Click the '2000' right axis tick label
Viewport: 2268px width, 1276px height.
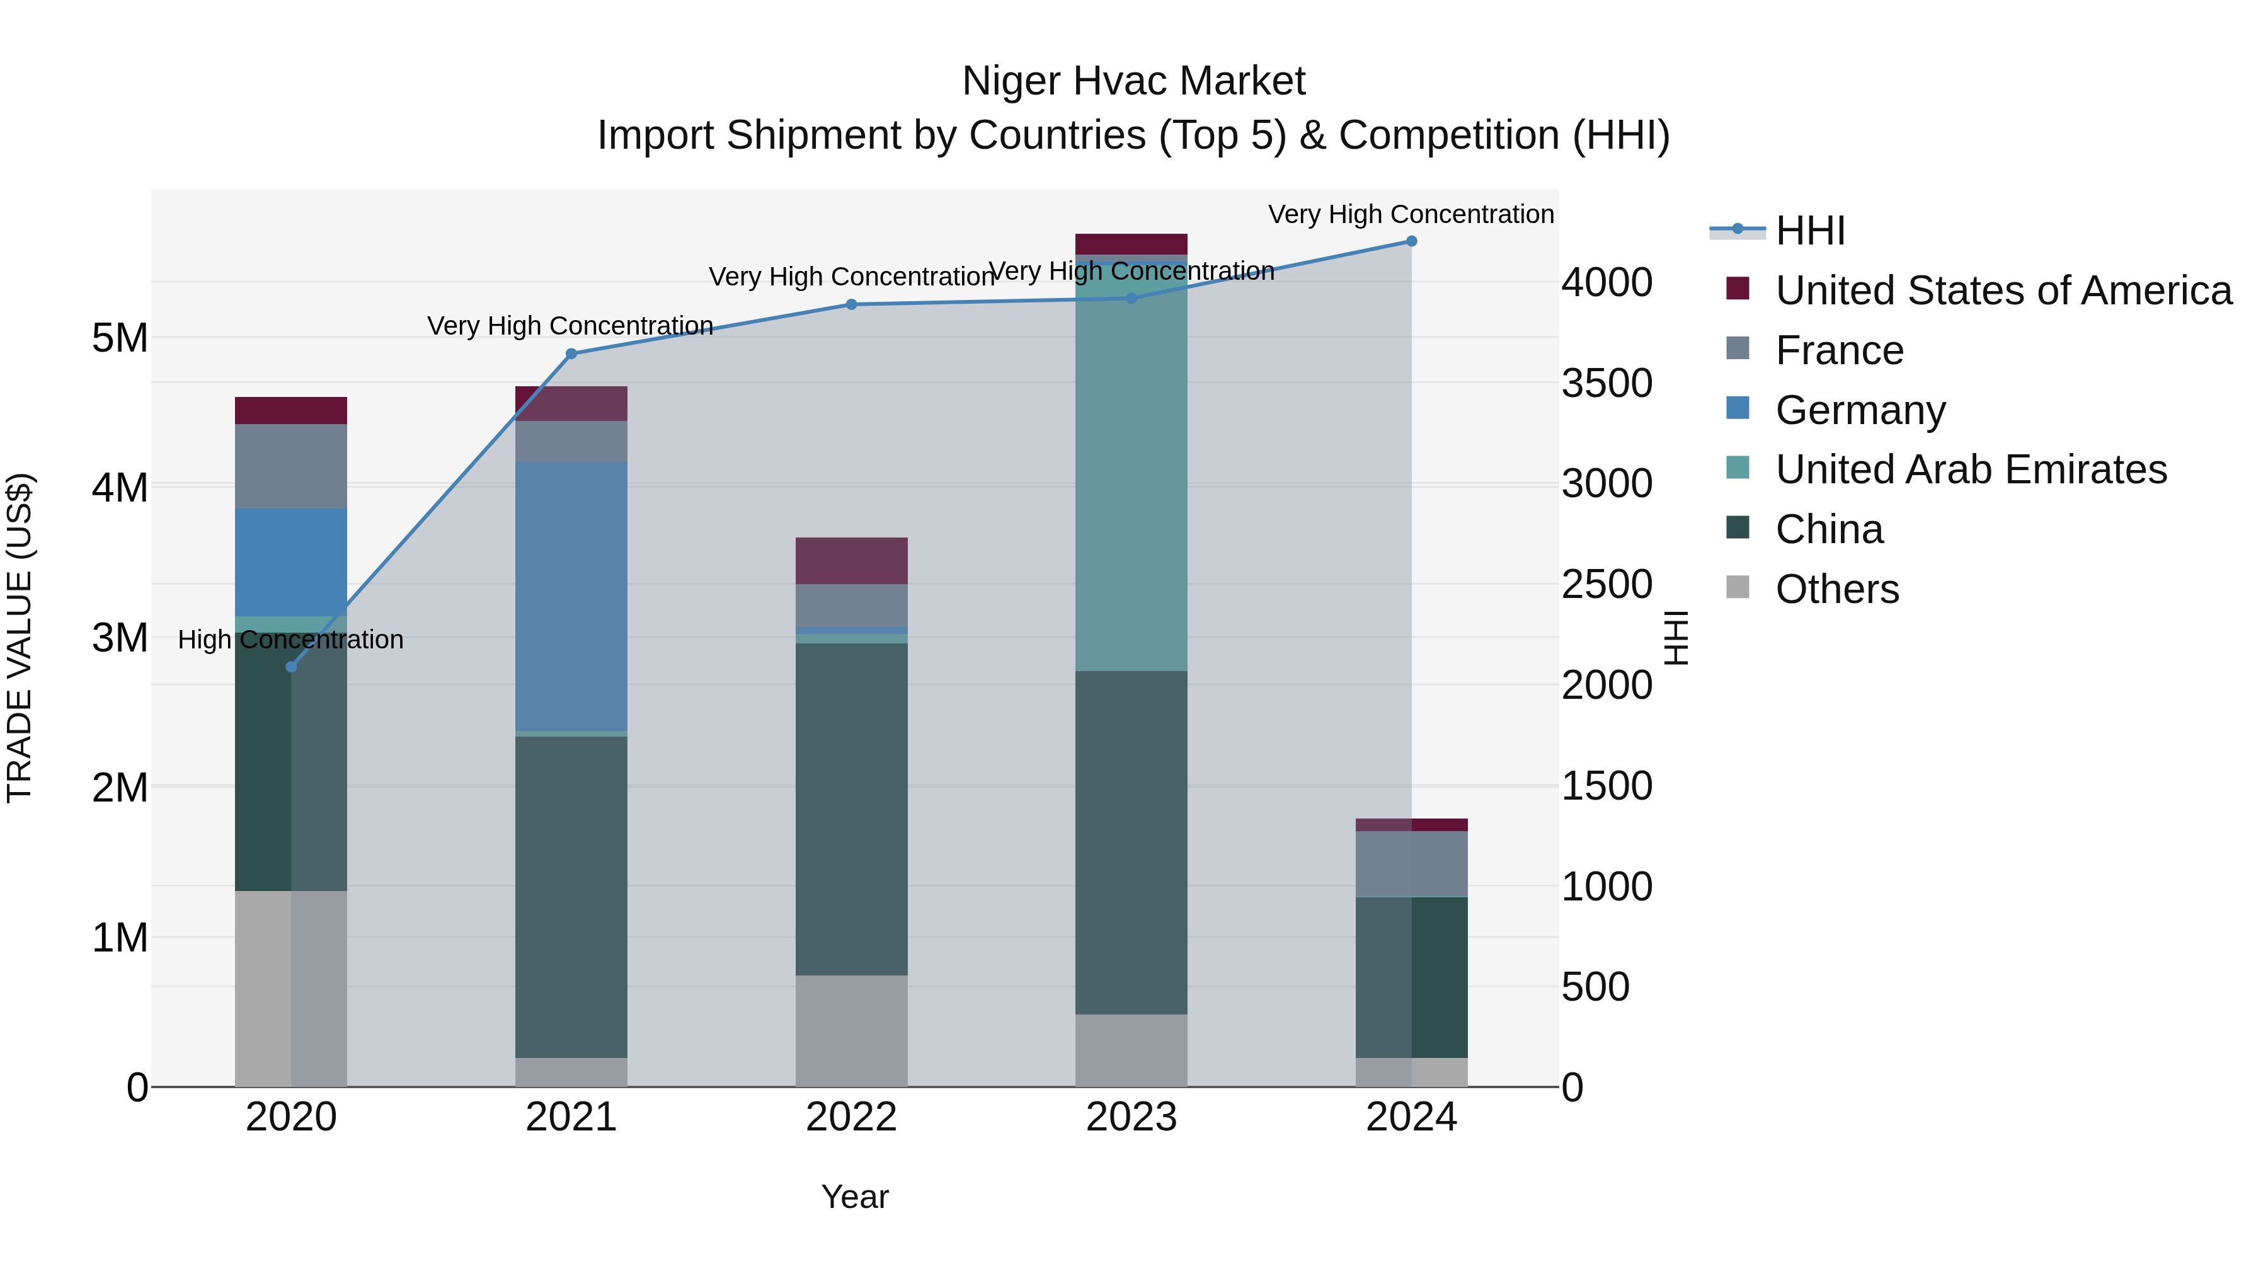1606,685
